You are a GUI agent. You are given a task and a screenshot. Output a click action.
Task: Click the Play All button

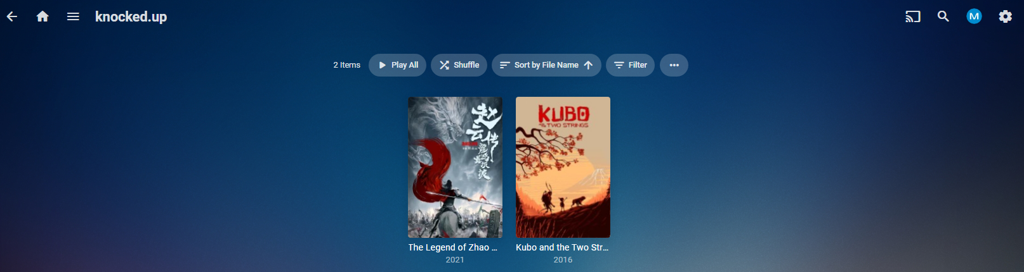coord(397,65)
